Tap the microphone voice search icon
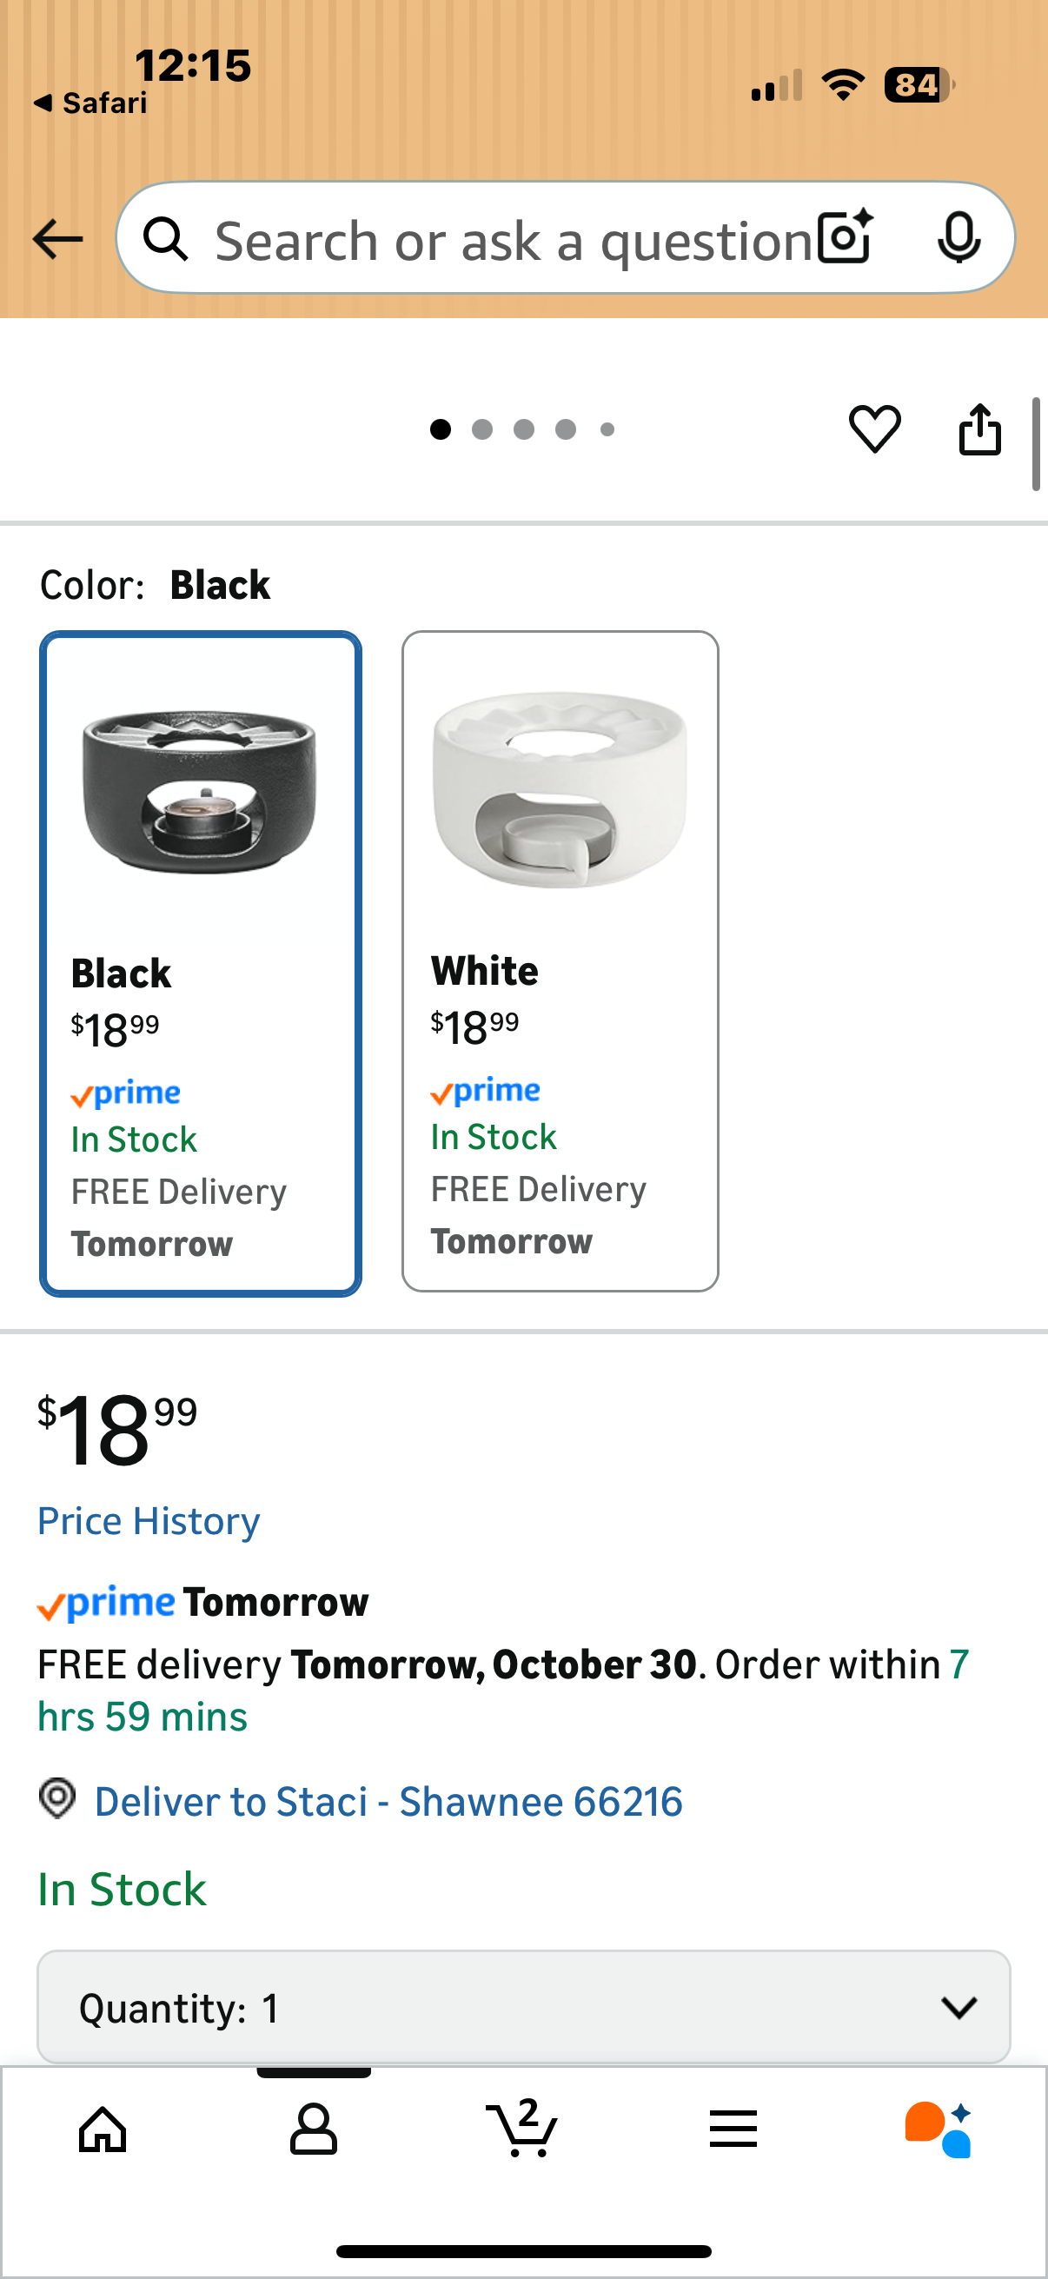The height and width of the screenshot is (2279, 1048). coord(958,237)
